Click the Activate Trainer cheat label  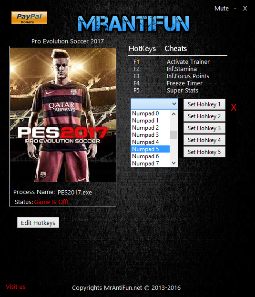pyautogui.click(x=188, y=62)
